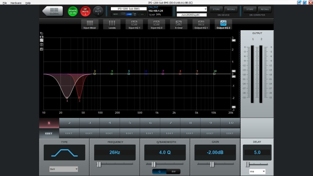Click down arrow below zero gain line
313x176 pixels.
pyautogui.click(x=234, y=77)
